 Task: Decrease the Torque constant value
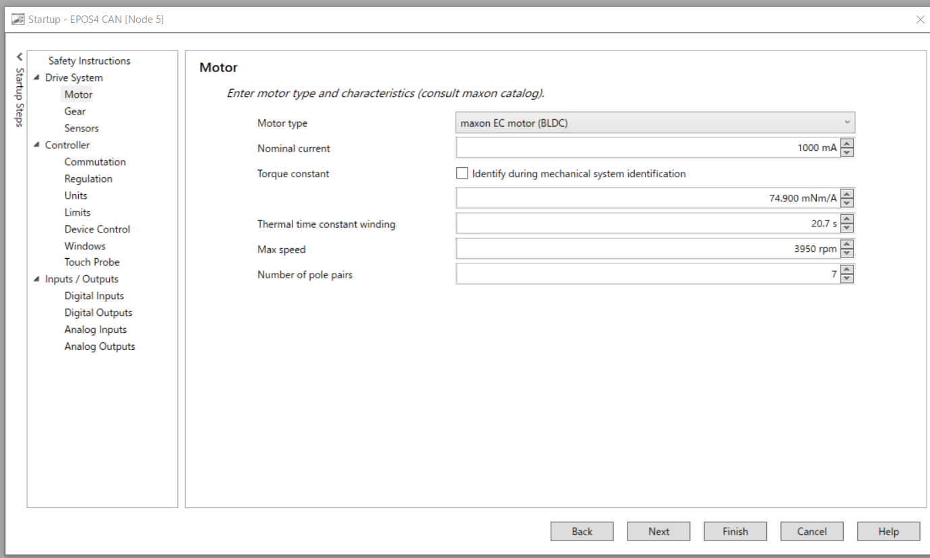coord(848,203)
